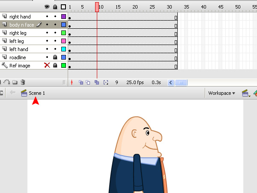
Task: Click the back arrow next to Scene 1
Action: pos(12,92)
